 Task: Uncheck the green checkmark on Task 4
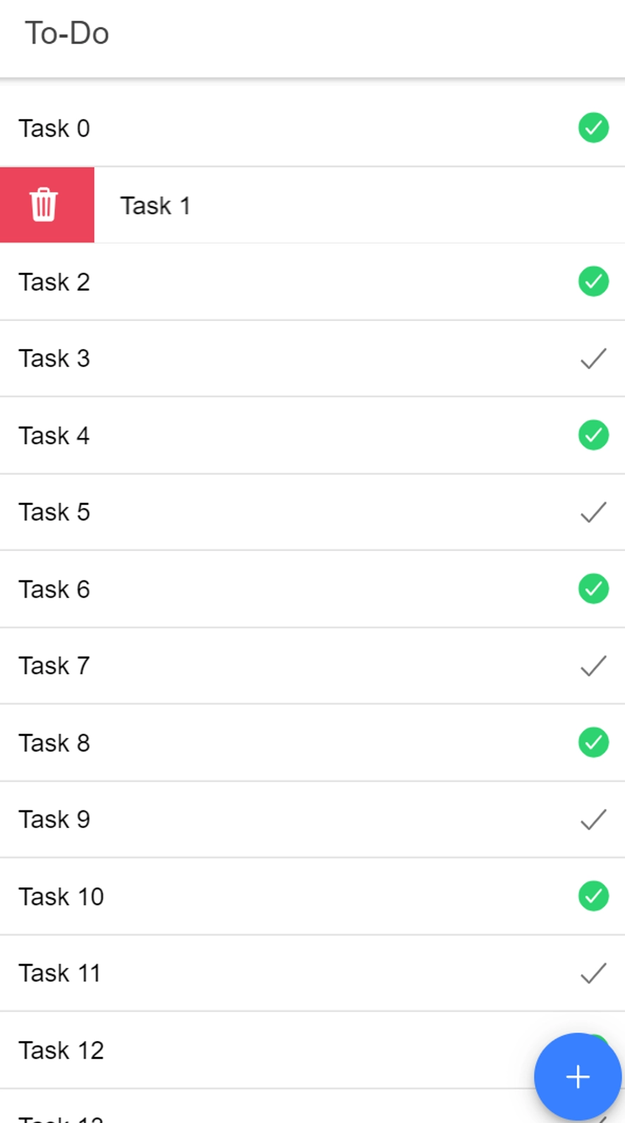(593, 435)
